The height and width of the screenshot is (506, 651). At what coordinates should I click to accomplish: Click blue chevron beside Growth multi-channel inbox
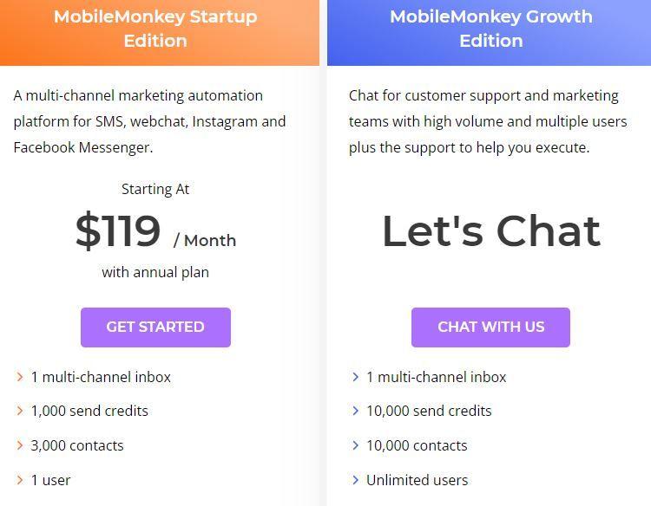(356, 377)
